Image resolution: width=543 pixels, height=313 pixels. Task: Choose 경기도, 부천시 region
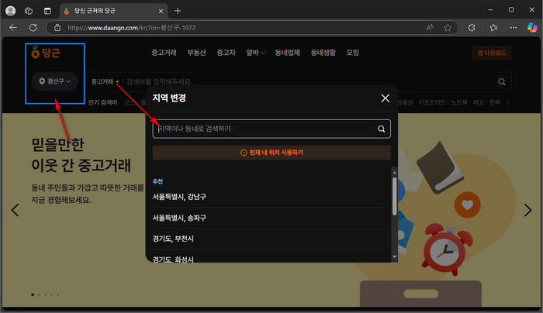click(x=268, y=239)
